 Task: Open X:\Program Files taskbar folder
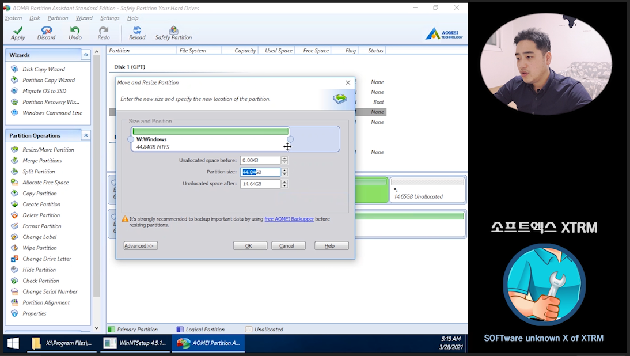click(62, 343)
